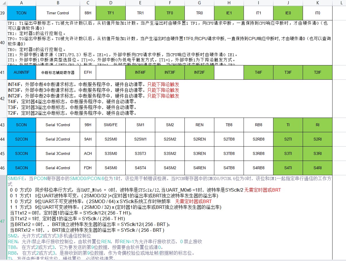Viewport: 346px width, 261px height.
Task: Select the green IE0 cell
Action: 288,13
